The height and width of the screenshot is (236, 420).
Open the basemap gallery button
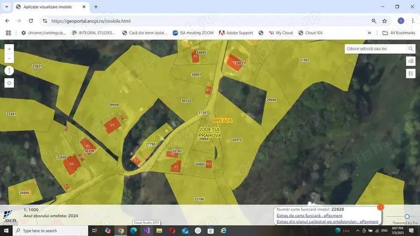click(x=411, y=61)
